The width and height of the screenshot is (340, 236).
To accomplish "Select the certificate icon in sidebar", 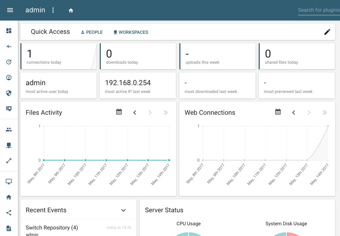I will [9, 109].
